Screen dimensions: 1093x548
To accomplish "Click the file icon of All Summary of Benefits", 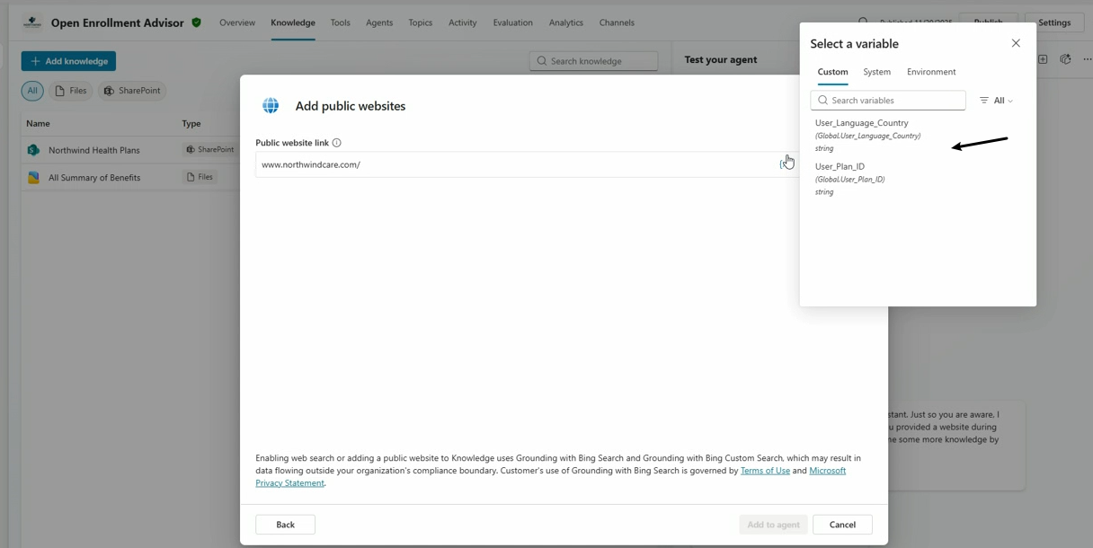I will [33, 177].
